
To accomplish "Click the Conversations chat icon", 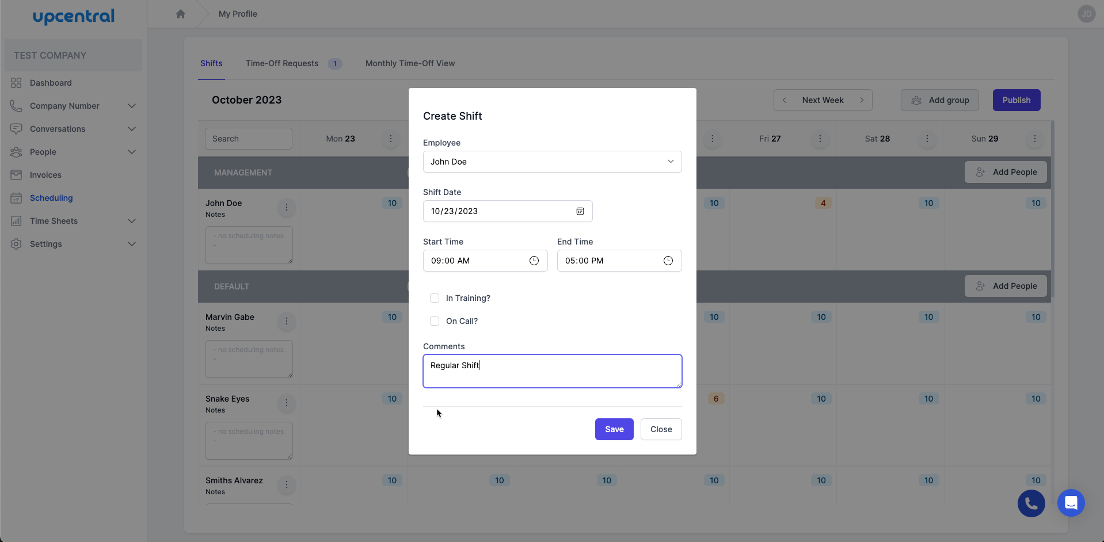I will 16,128.
